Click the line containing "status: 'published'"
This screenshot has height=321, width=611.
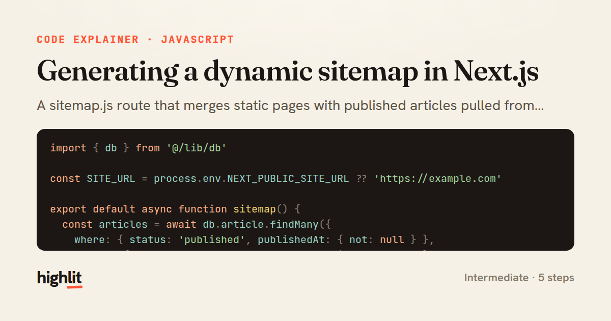pos(254,239)
